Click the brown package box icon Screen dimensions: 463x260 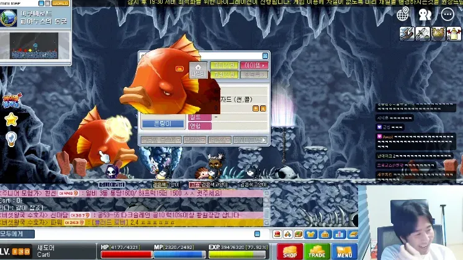(299, 235)
